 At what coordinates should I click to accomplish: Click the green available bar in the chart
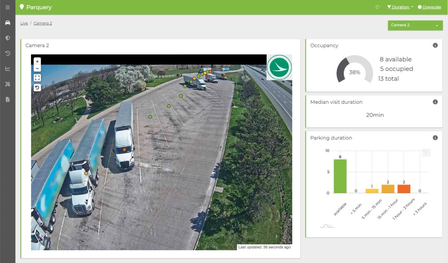click(x=340, y=176)
